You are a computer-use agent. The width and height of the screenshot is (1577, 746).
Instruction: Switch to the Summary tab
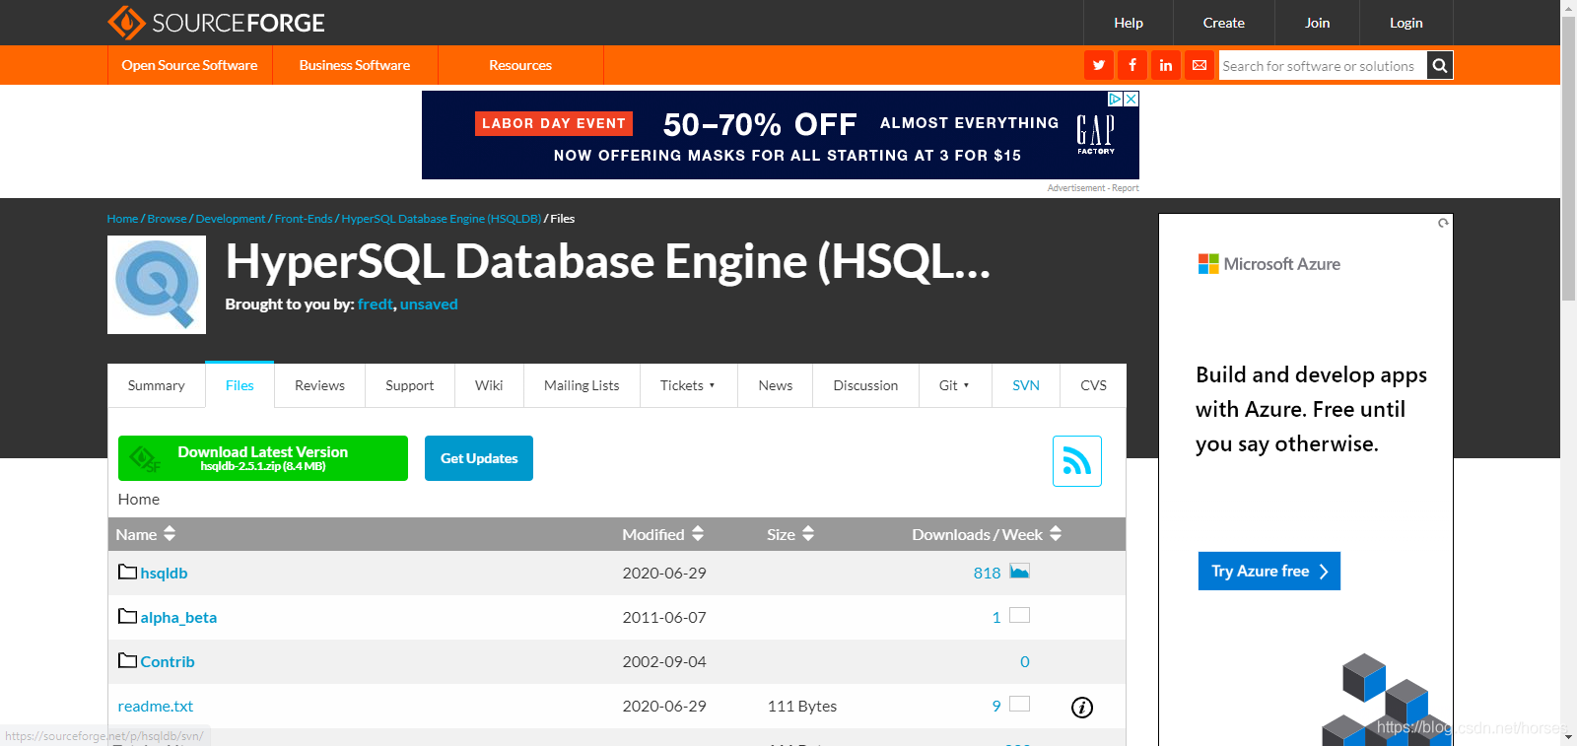[157, 385]
